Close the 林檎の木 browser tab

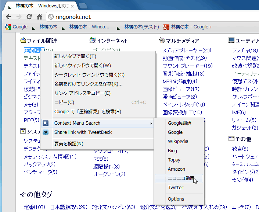pos(72,6)
